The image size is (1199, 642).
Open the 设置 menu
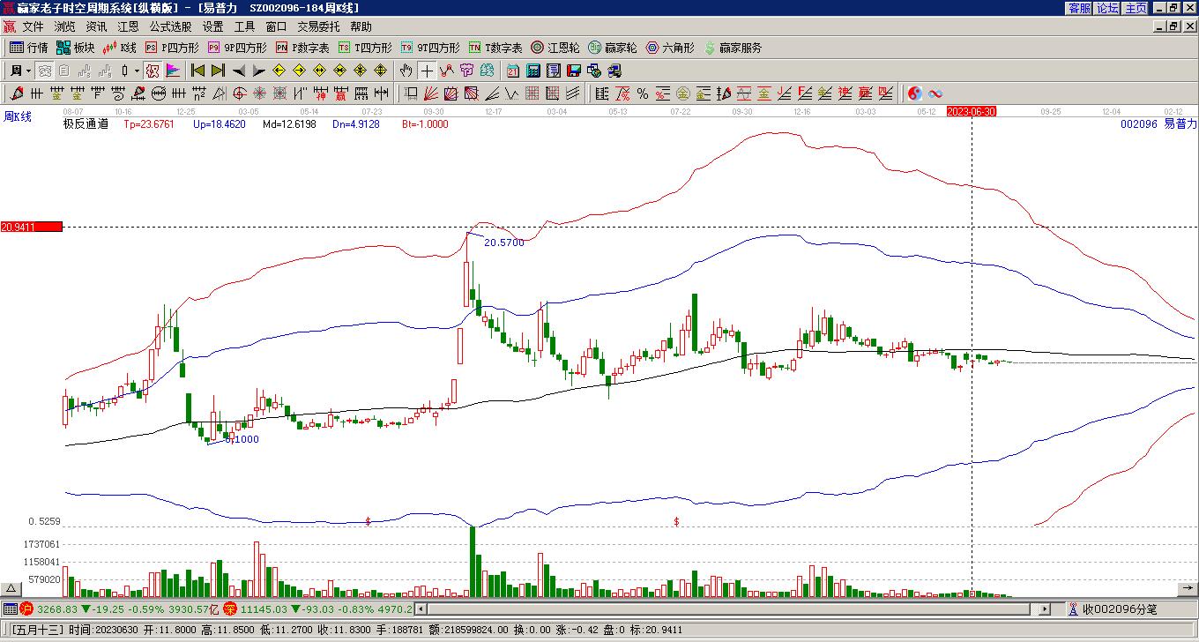[212, 27]
